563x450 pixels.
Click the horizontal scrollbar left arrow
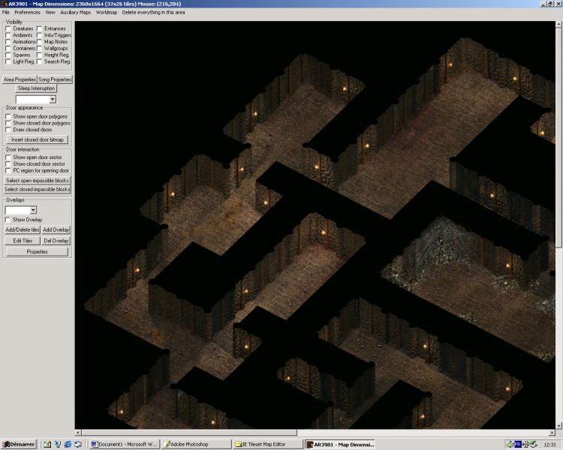click(x=78, y=433)
